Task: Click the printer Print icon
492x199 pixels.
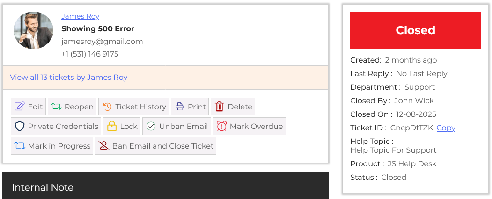Action: click(x=180, y=107)
